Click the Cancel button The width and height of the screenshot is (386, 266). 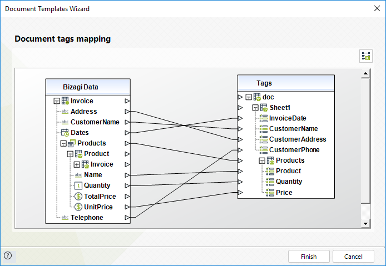tap(353, 257)
